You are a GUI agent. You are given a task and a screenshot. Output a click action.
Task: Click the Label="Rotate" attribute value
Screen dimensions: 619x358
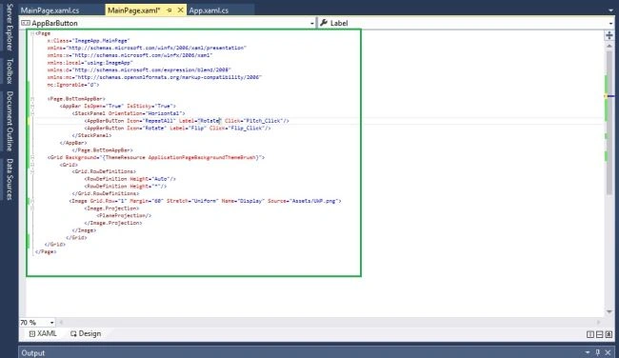[x=209, y=121]
